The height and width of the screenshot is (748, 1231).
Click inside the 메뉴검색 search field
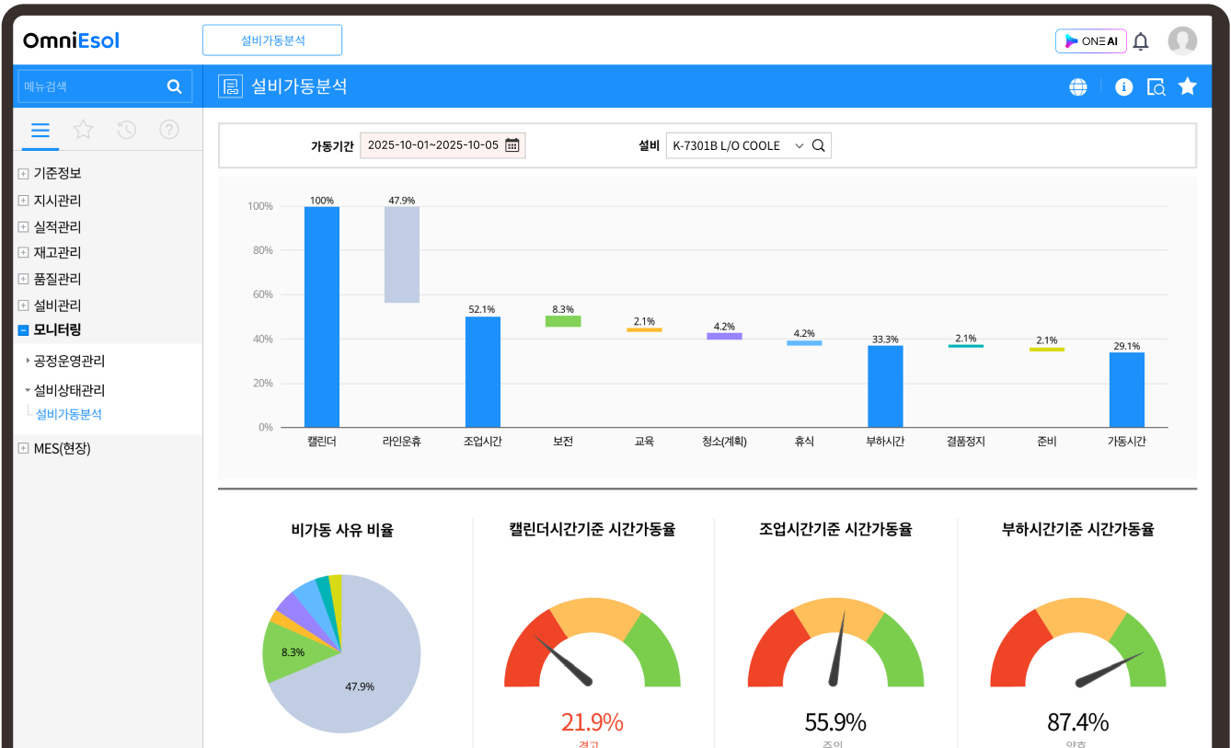90,86
